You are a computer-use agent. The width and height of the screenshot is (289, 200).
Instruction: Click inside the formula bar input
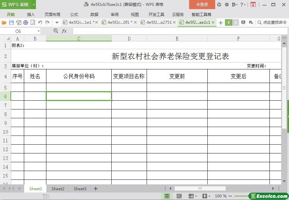point(176,31)
